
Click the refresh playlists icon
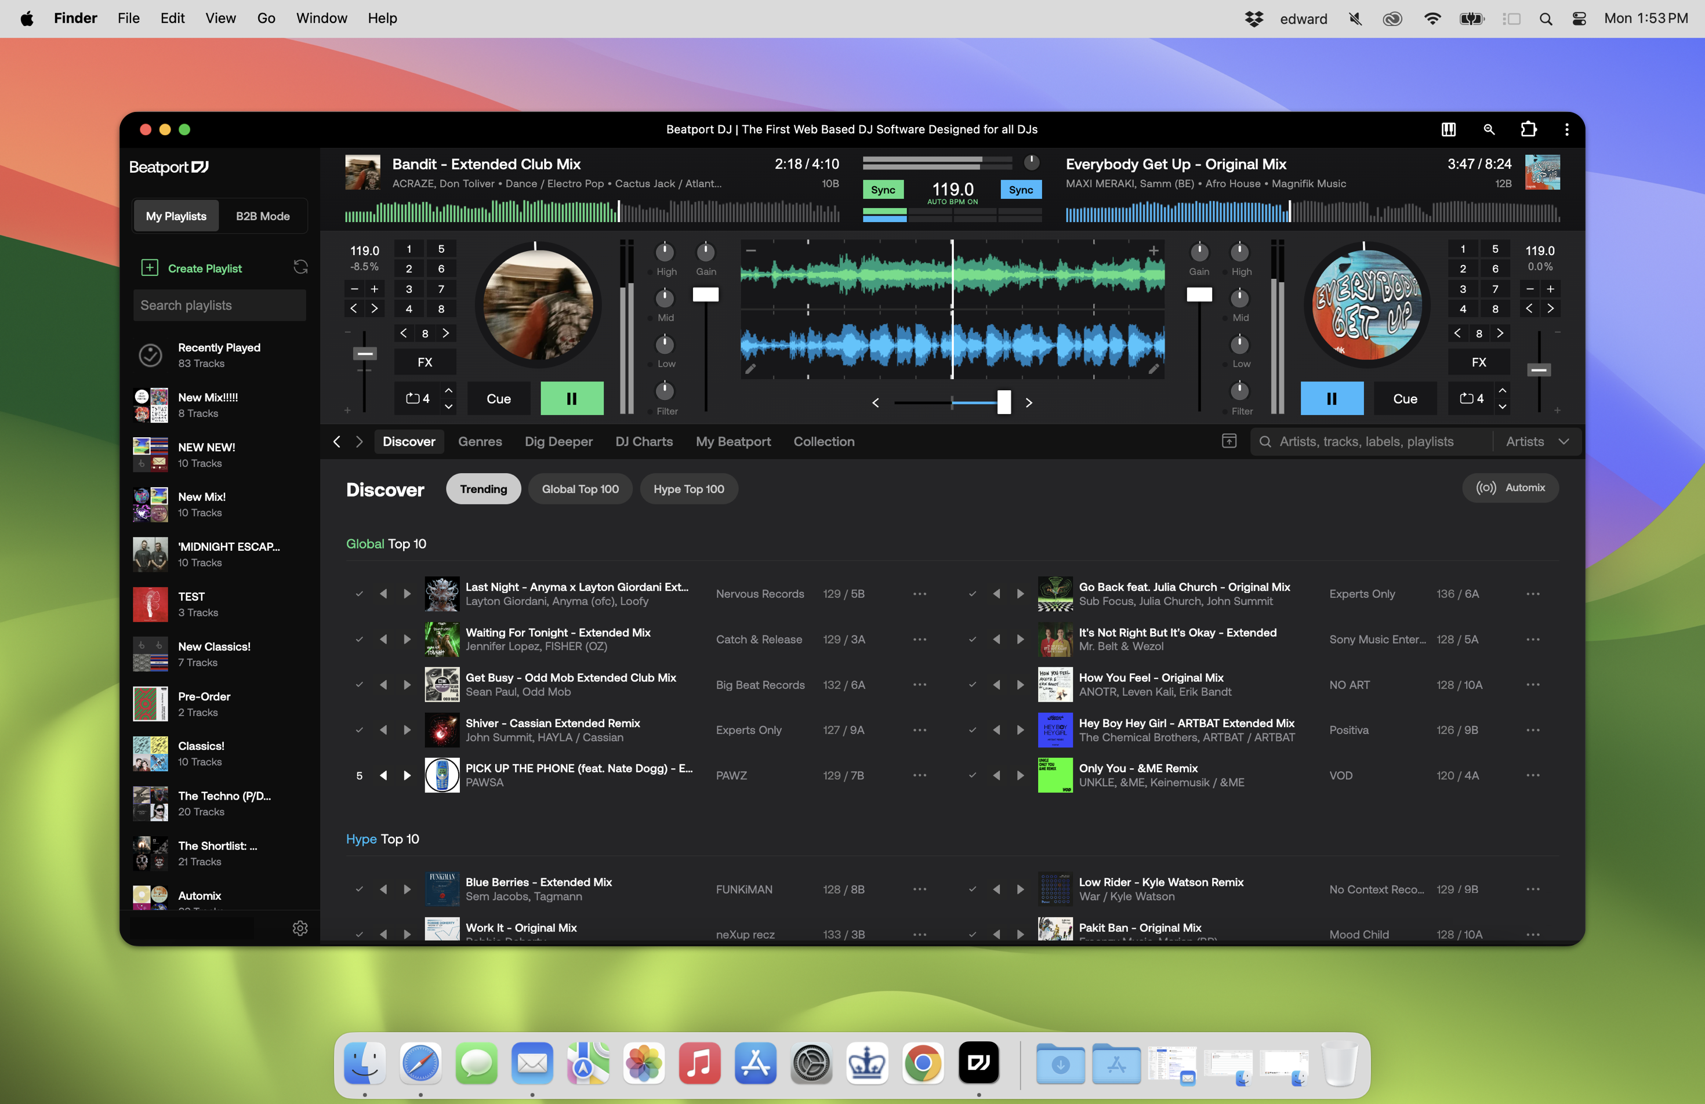300,267
